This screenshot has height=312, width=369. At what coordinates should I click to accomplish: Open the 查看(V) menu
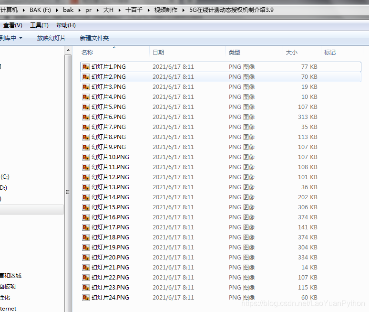point(13,25)
